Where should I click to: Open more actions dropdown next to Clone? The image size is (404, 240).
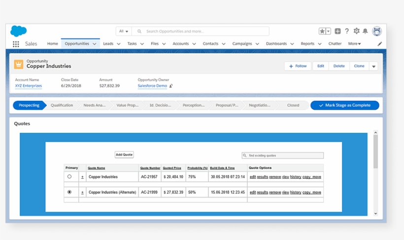(373, 66)
